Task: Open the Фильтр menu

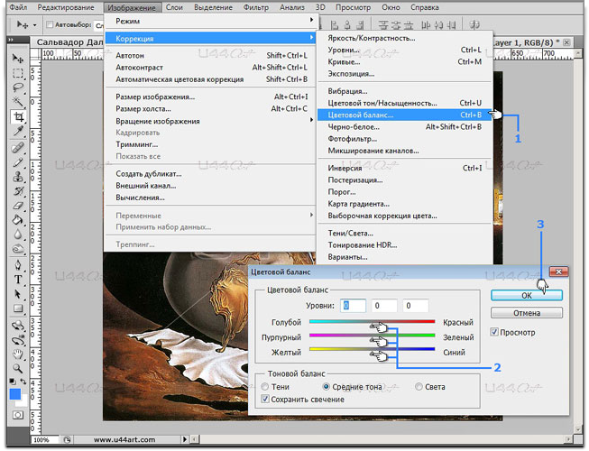Action: click(x=256, y=7)
